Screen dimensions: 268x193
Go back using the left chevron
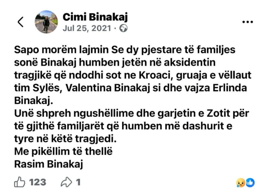pos(21,22)
